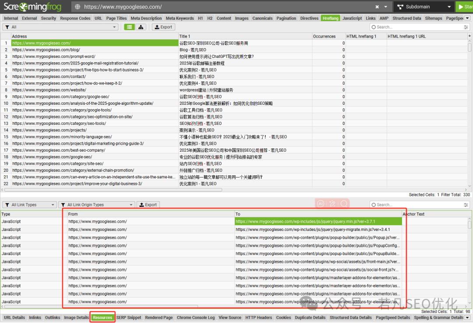Screen dimensions: 473x323
Task: Open the All filter dropdown
Action: click(60, 27)
